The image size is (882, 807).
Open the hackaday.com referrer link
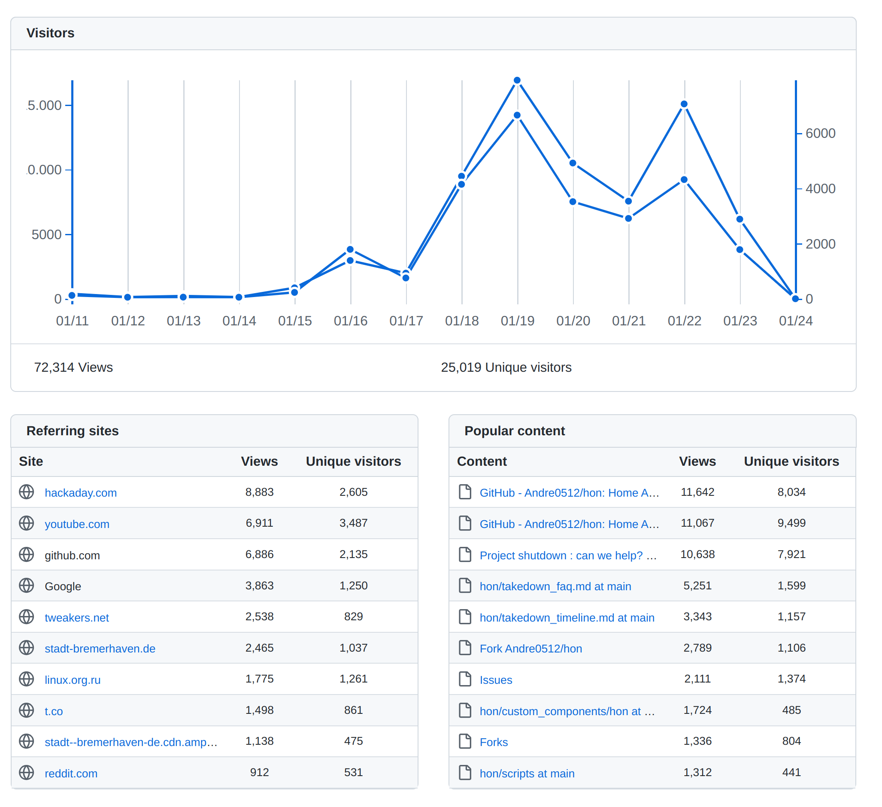coord(81,493)
